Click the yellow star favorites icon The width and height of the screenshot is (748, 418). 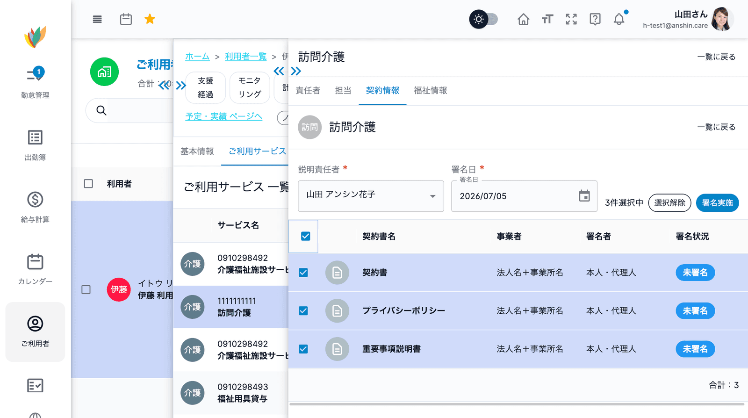pos(150,19)
